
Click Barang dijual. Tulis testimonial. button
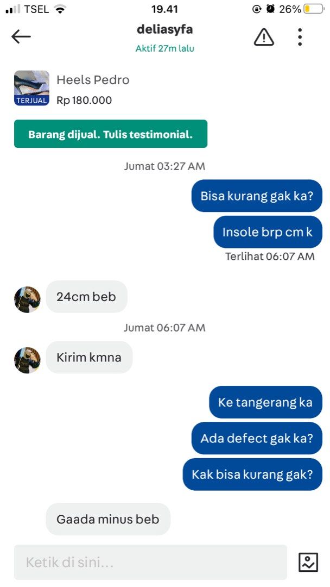tap(111, 134)
